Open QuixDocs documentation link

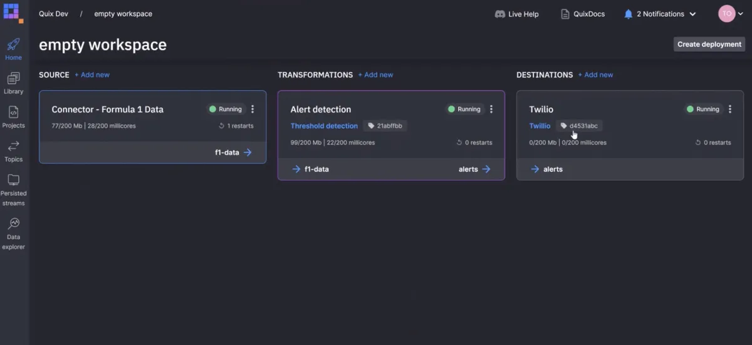[583, 14]
